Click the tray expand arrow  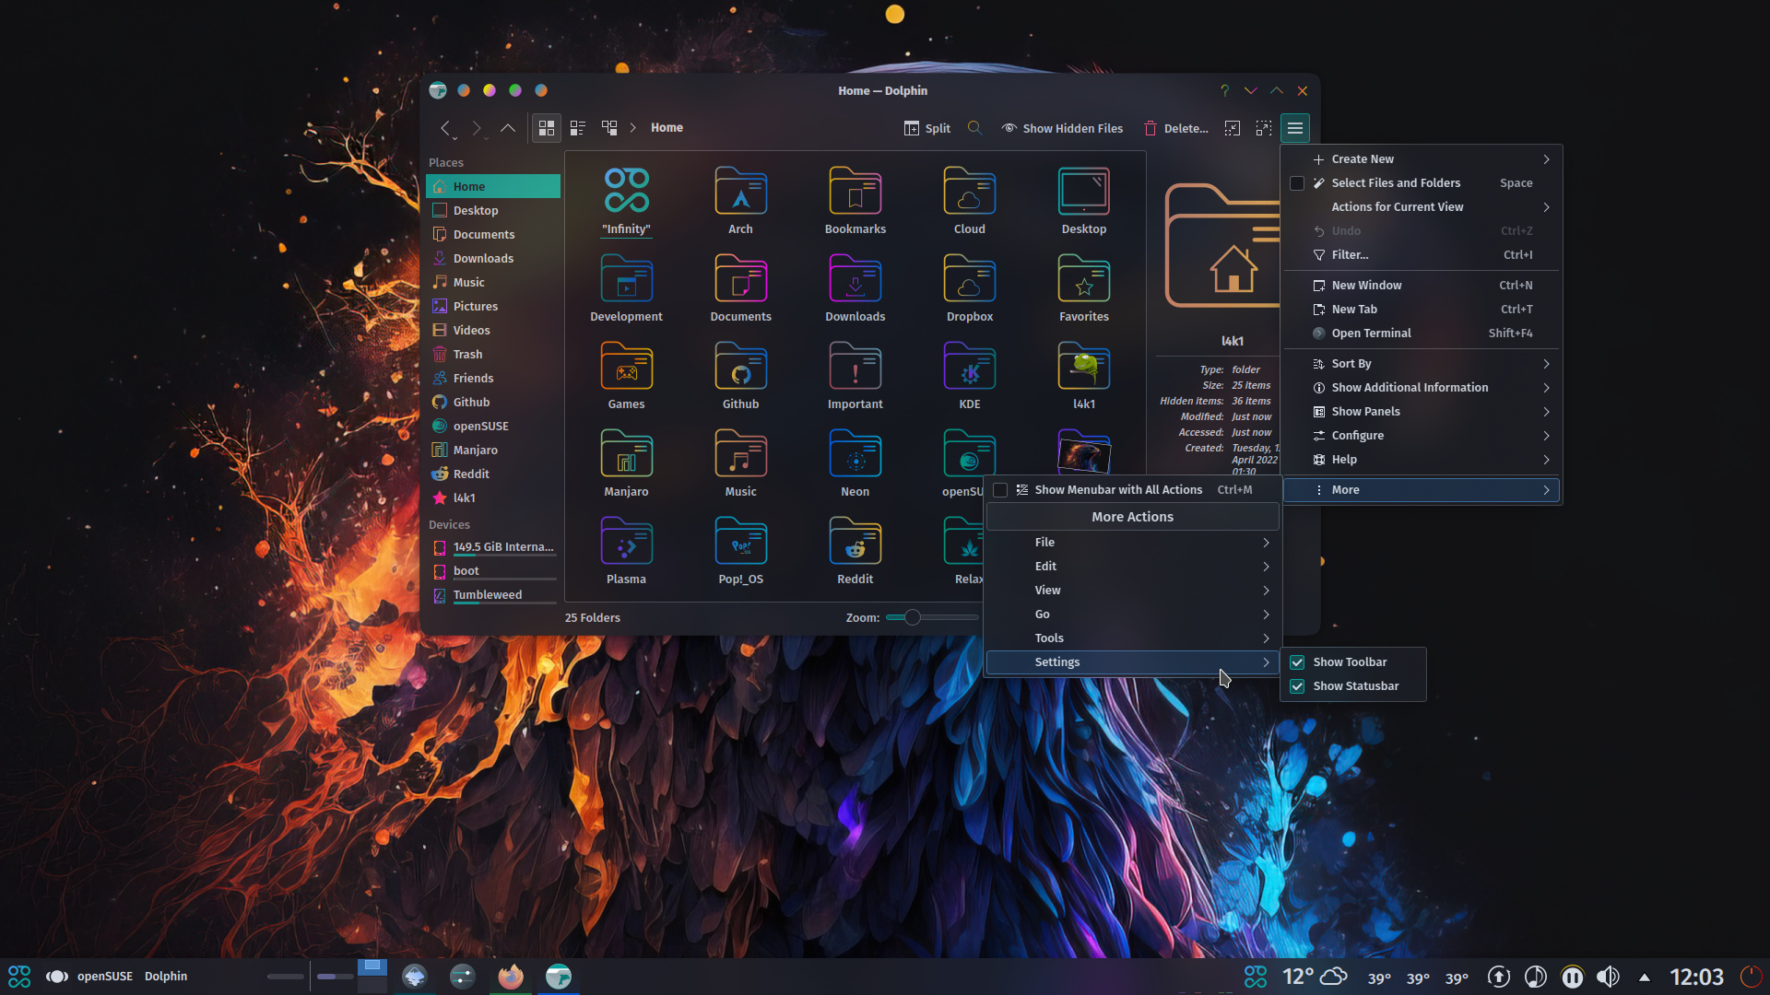pos(1645,977)
